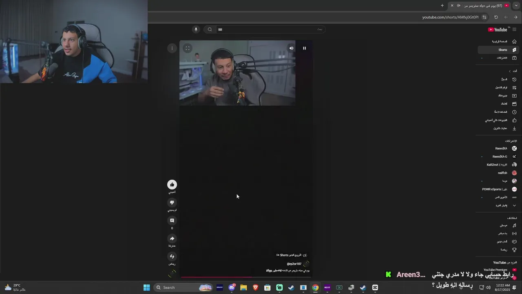Open a new browser tab

tap(442, 6)
